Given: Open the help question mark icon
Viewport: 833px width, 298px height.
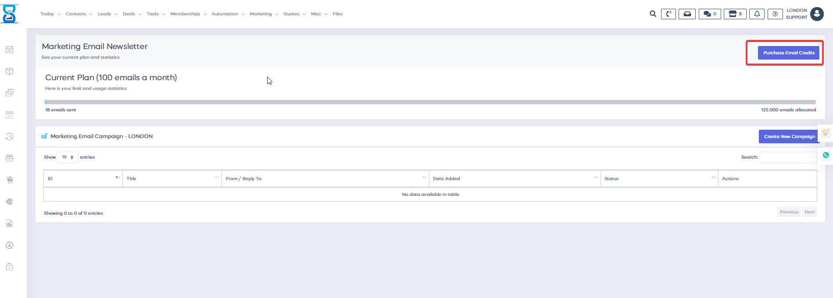Looking at the screenshot, I should click(x=775, y=14).
